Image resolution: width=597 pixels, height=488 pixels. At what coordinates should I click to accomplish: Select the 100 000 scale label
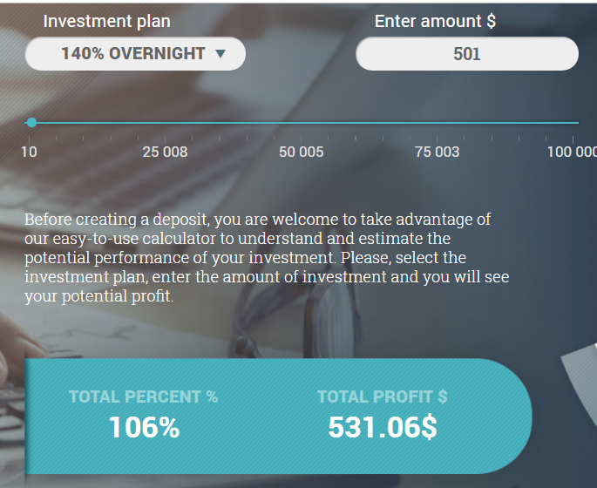571,152
